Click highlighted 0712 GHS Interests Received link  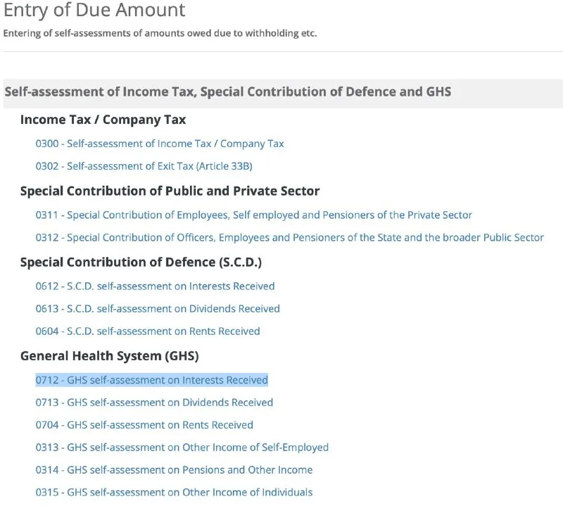pos(151,380)
